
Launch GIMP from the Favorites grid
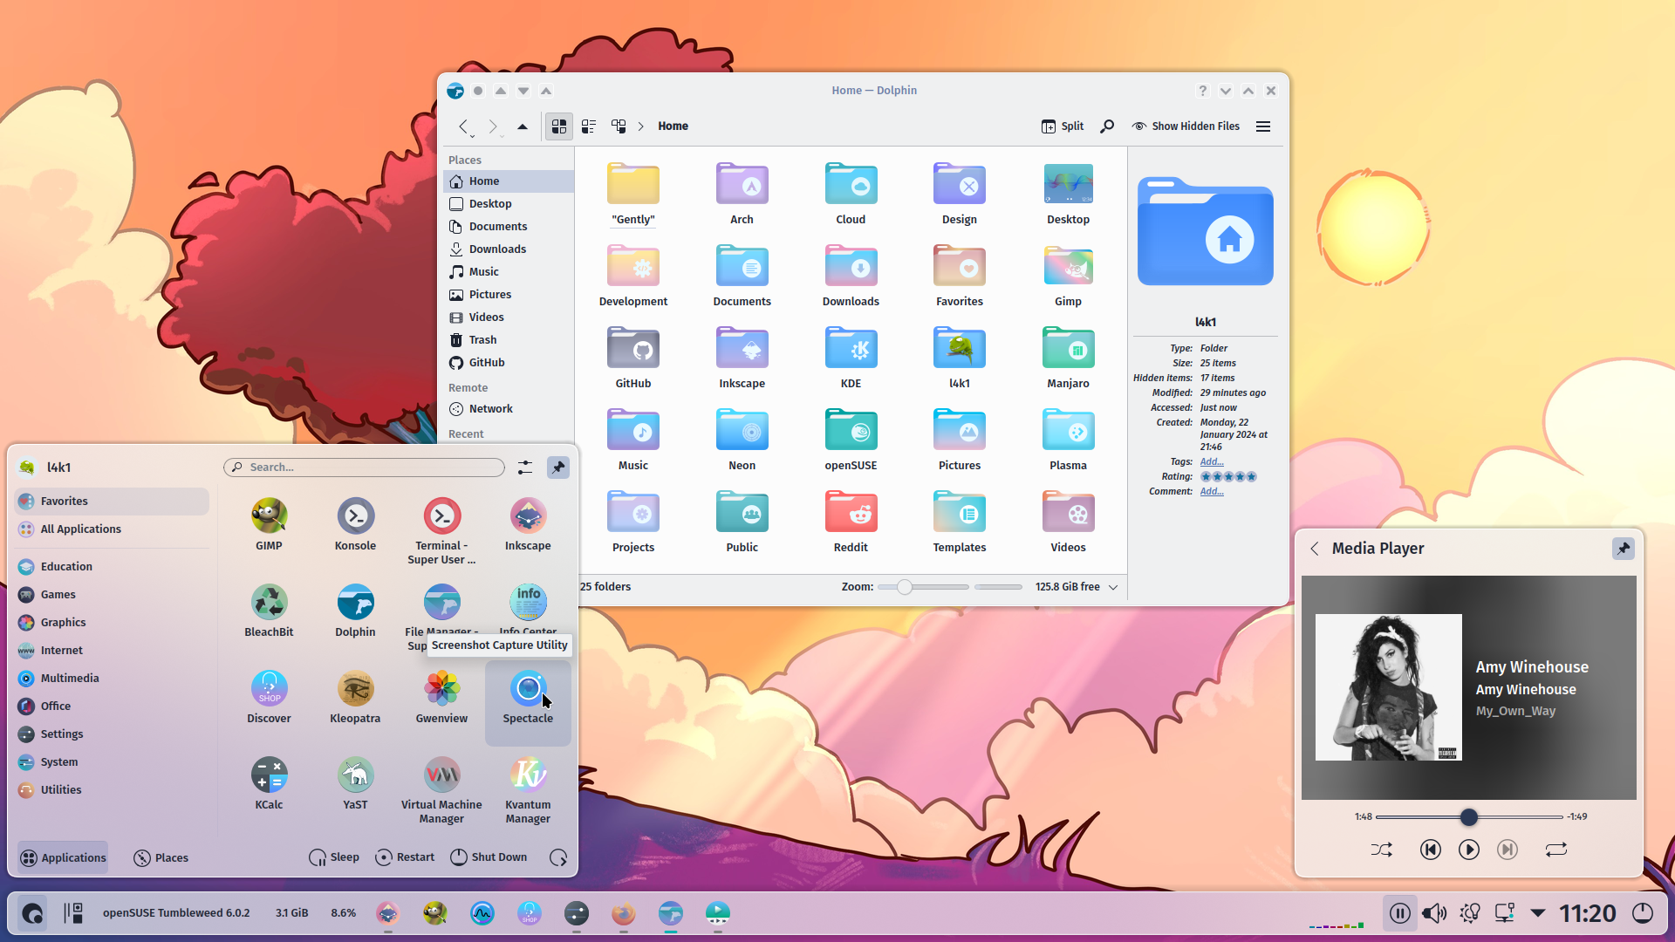click(269, 524)
